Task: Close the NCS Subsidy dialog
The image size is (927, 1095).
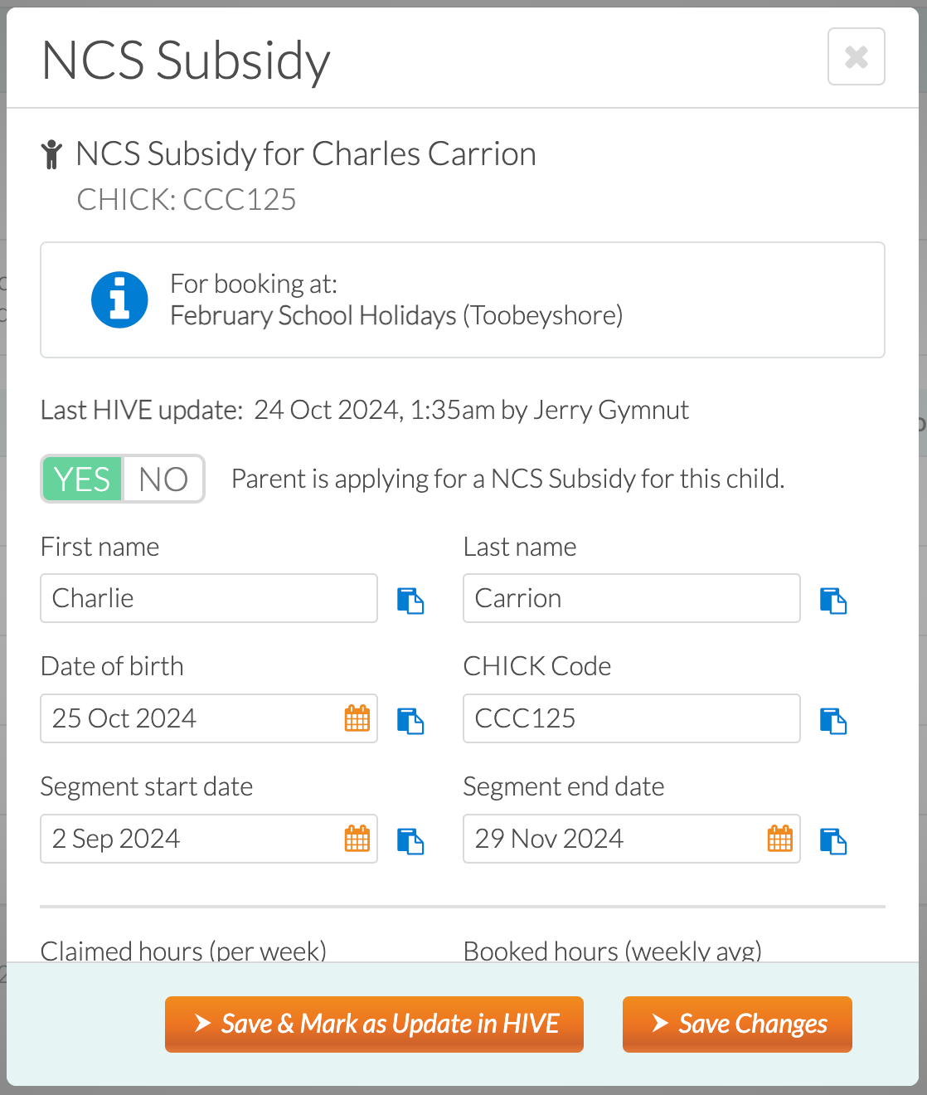Action: [857, 56]
